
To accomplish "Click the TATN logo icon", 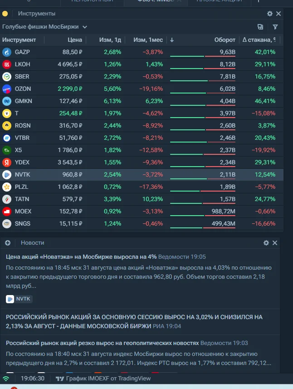I will (x=7, y=199).
